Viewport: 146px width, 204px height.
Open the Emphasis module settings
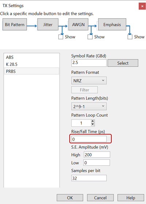tap(112, 24)
